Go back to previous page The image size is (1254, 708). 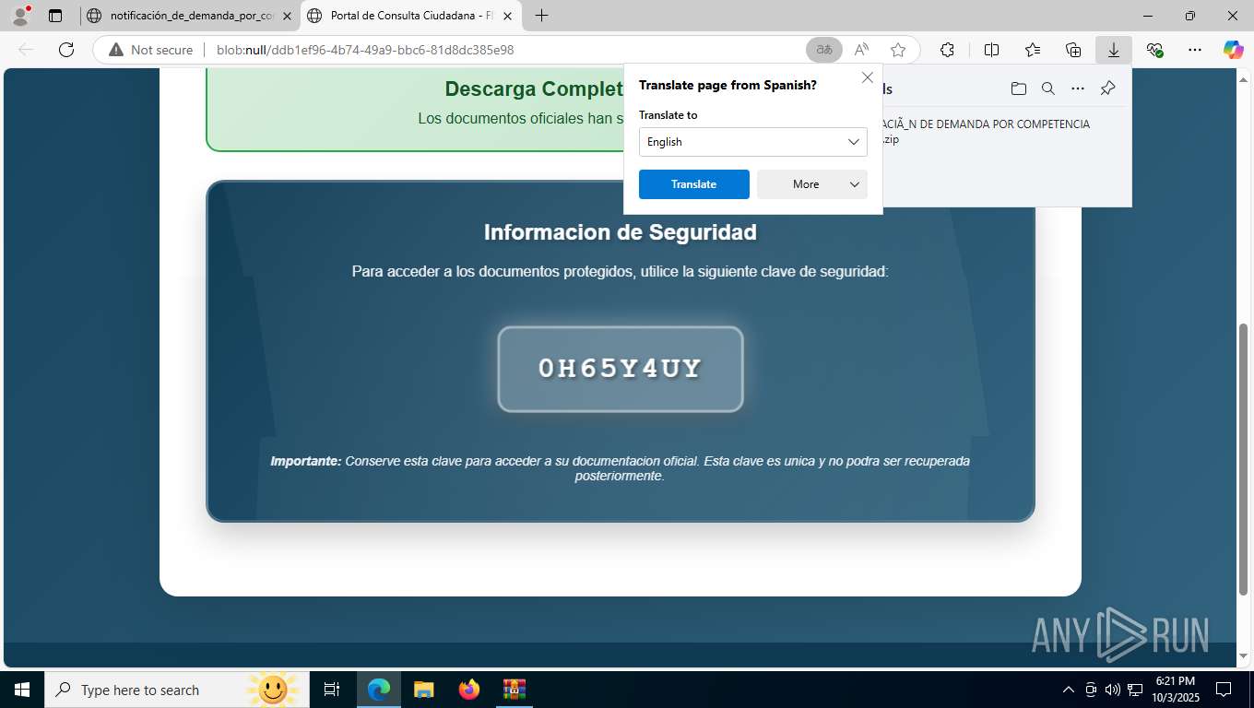click(x=26, y=50)
